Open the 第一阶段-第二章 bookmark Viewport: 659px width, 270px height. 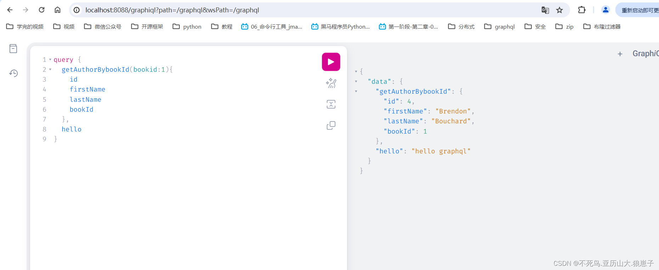pos(408,27)
